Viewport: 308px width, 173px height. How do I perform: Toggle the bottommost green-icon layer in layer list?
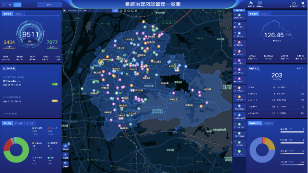(x=239, y=153)
